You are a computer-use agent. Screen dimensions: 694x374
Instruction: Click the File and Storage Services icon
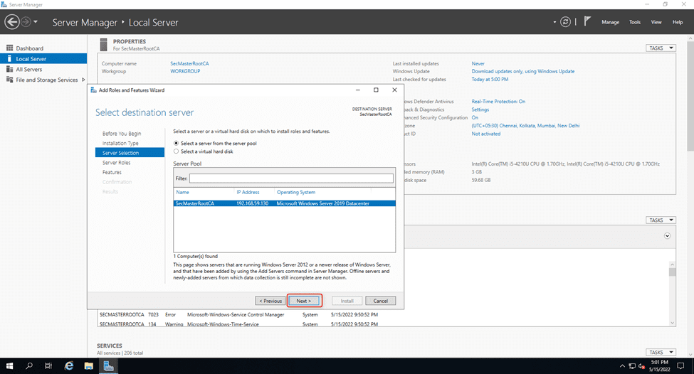(9, 80)
